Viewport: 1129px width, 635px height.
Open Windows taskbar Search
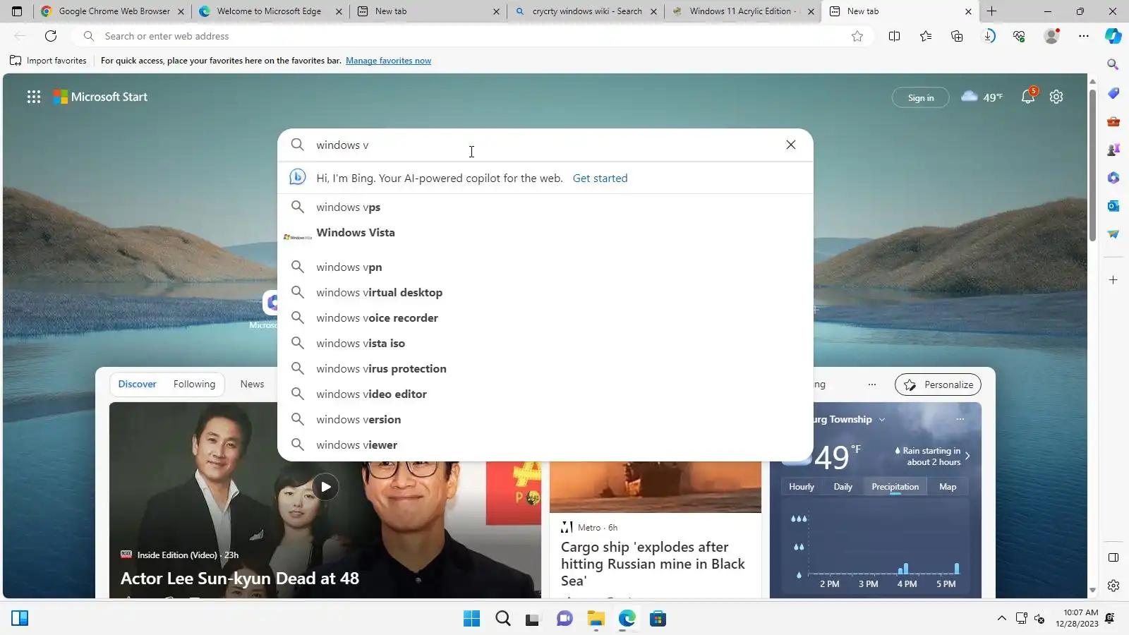(503, 619)
